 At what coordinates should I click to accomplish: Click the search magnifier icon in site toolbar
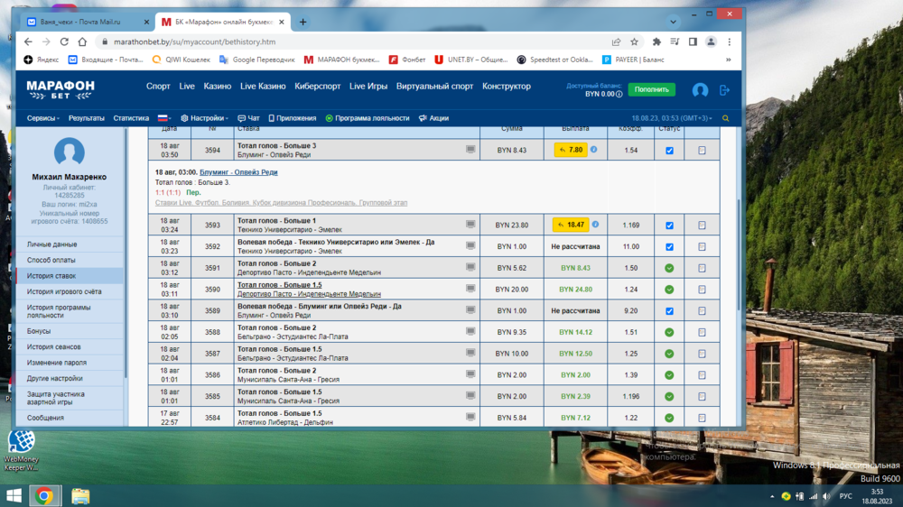(x=725, y=118)
